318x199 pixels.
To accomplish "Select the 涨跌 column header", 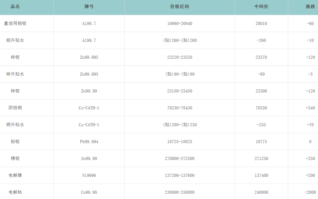I will tap(310, 7).
